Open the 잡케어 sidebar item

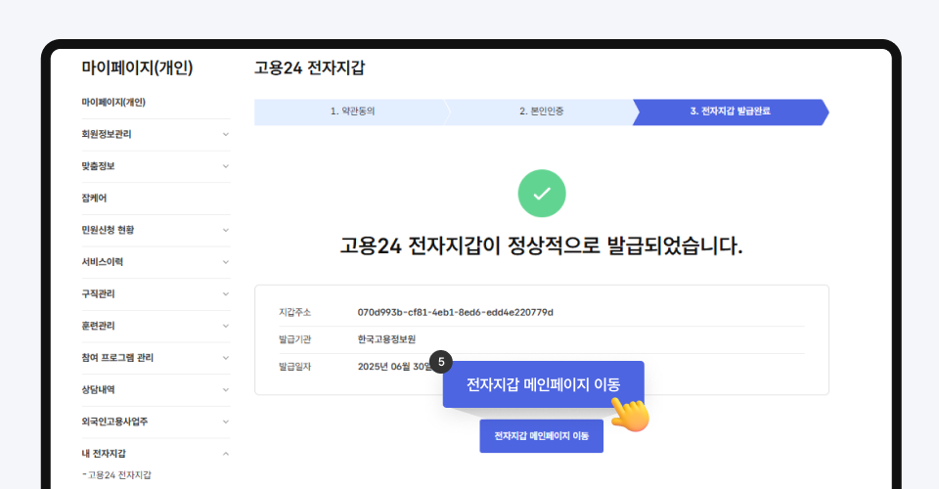tap(94, 199)
